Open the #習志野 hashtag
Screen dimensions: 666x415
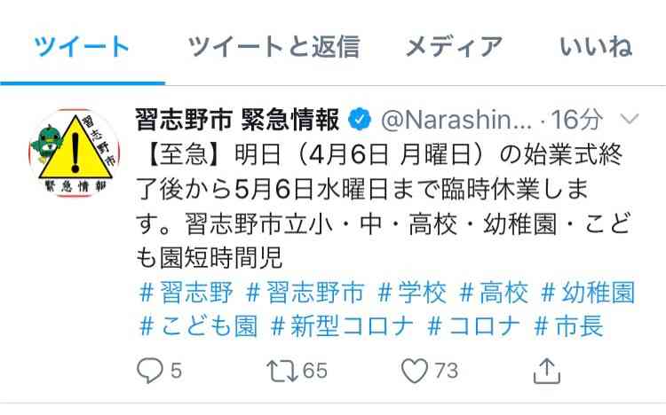pos(186,293)
